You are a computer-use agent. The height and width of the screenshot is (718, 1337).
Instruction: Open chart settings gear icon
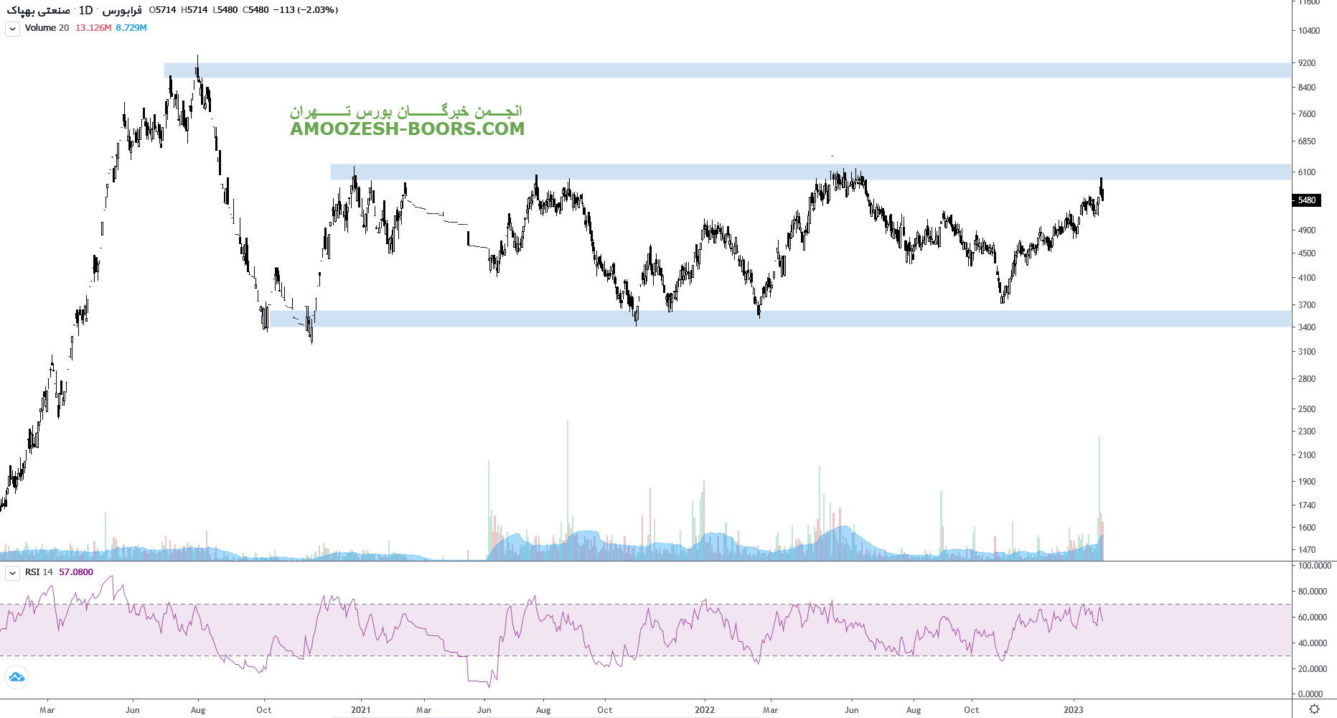[1314, 709]
